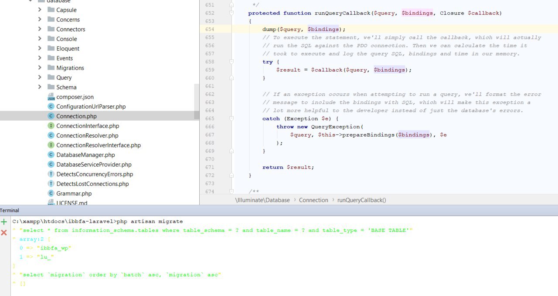Screen dimensions: 558x296
Task: Collapse the array:2 dump output caret
Action: click(x=14, y=239)
